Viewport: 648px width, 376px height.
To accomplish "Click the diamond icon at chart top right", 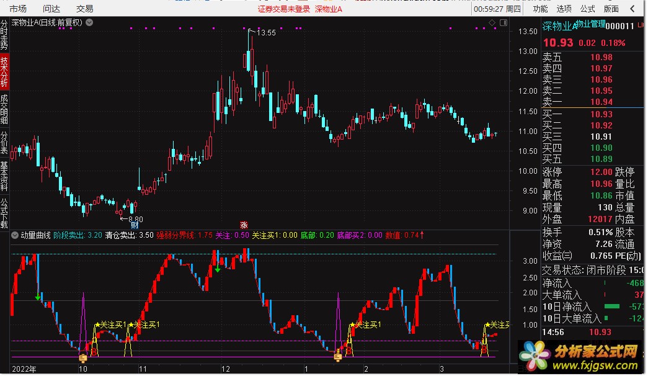I will (492, 23).
